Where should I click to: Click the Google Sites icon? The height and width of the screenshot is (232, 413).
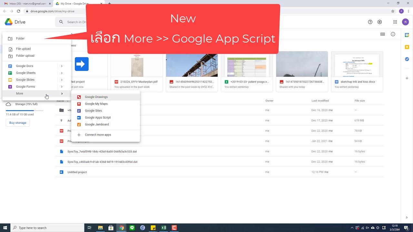pyautogui.click(x=79, y=111)
